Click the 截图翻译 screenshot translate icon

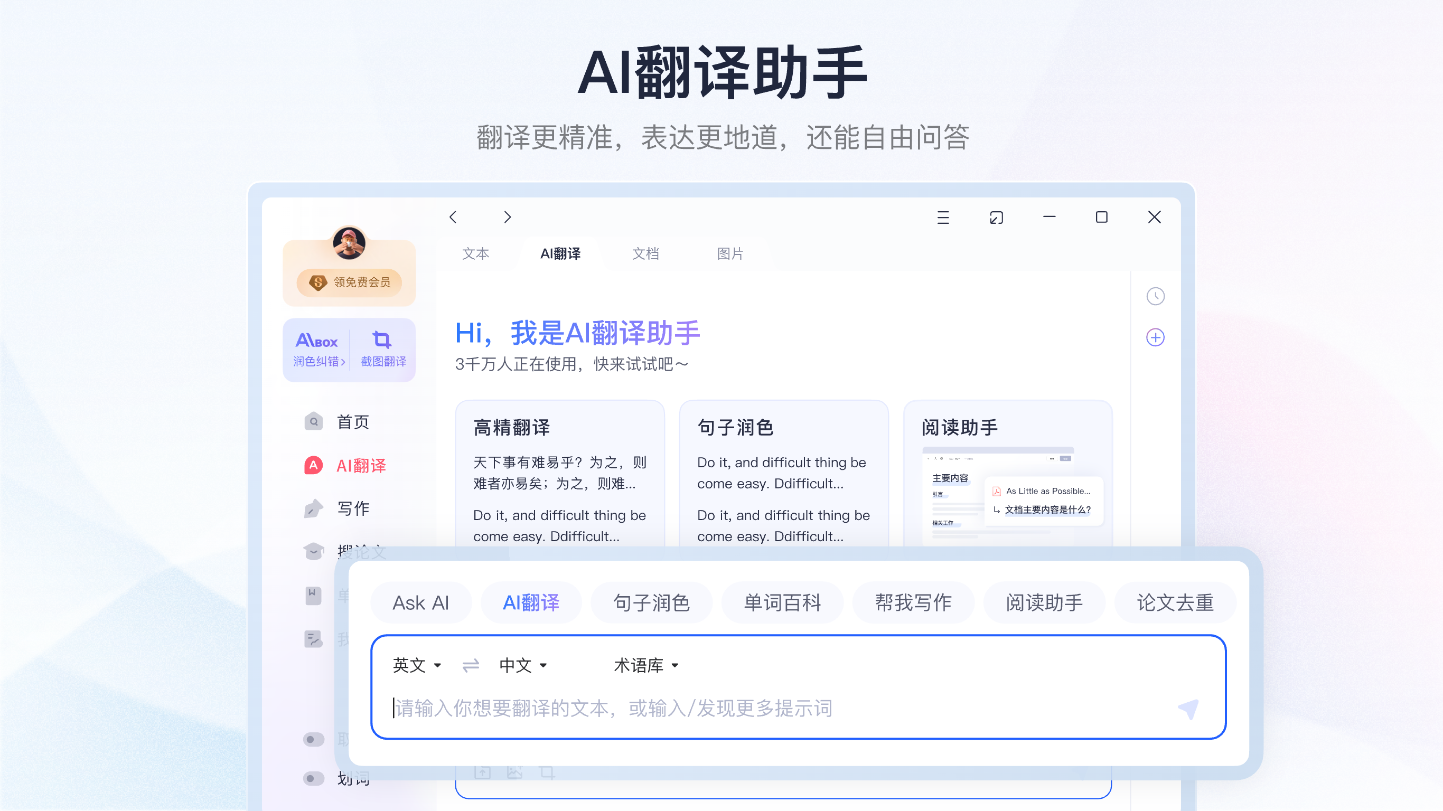coord(382,341)
